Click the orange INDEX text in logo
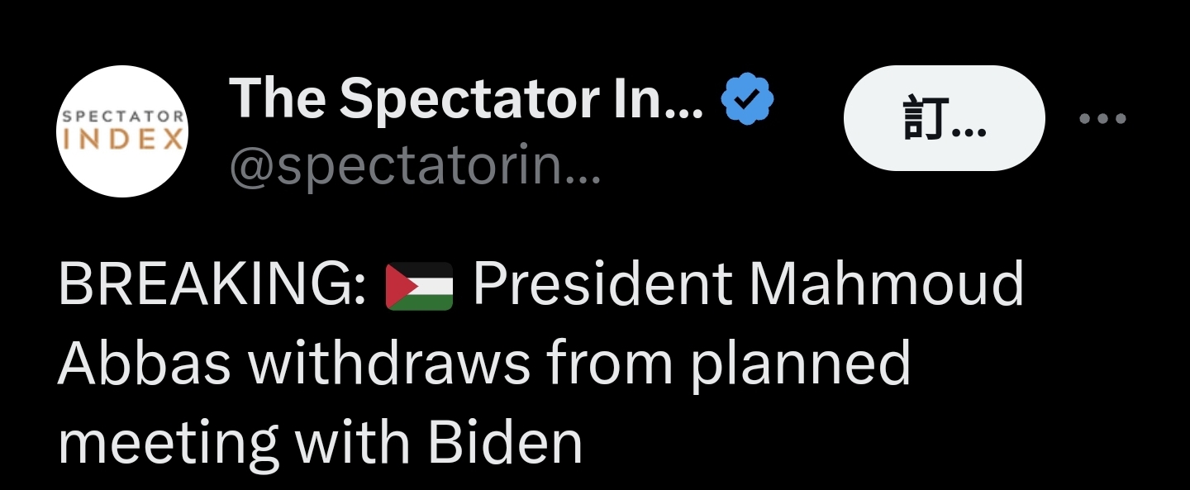Image resolution: width=1190 pixels, height=490 pixels. click(124, 138)
